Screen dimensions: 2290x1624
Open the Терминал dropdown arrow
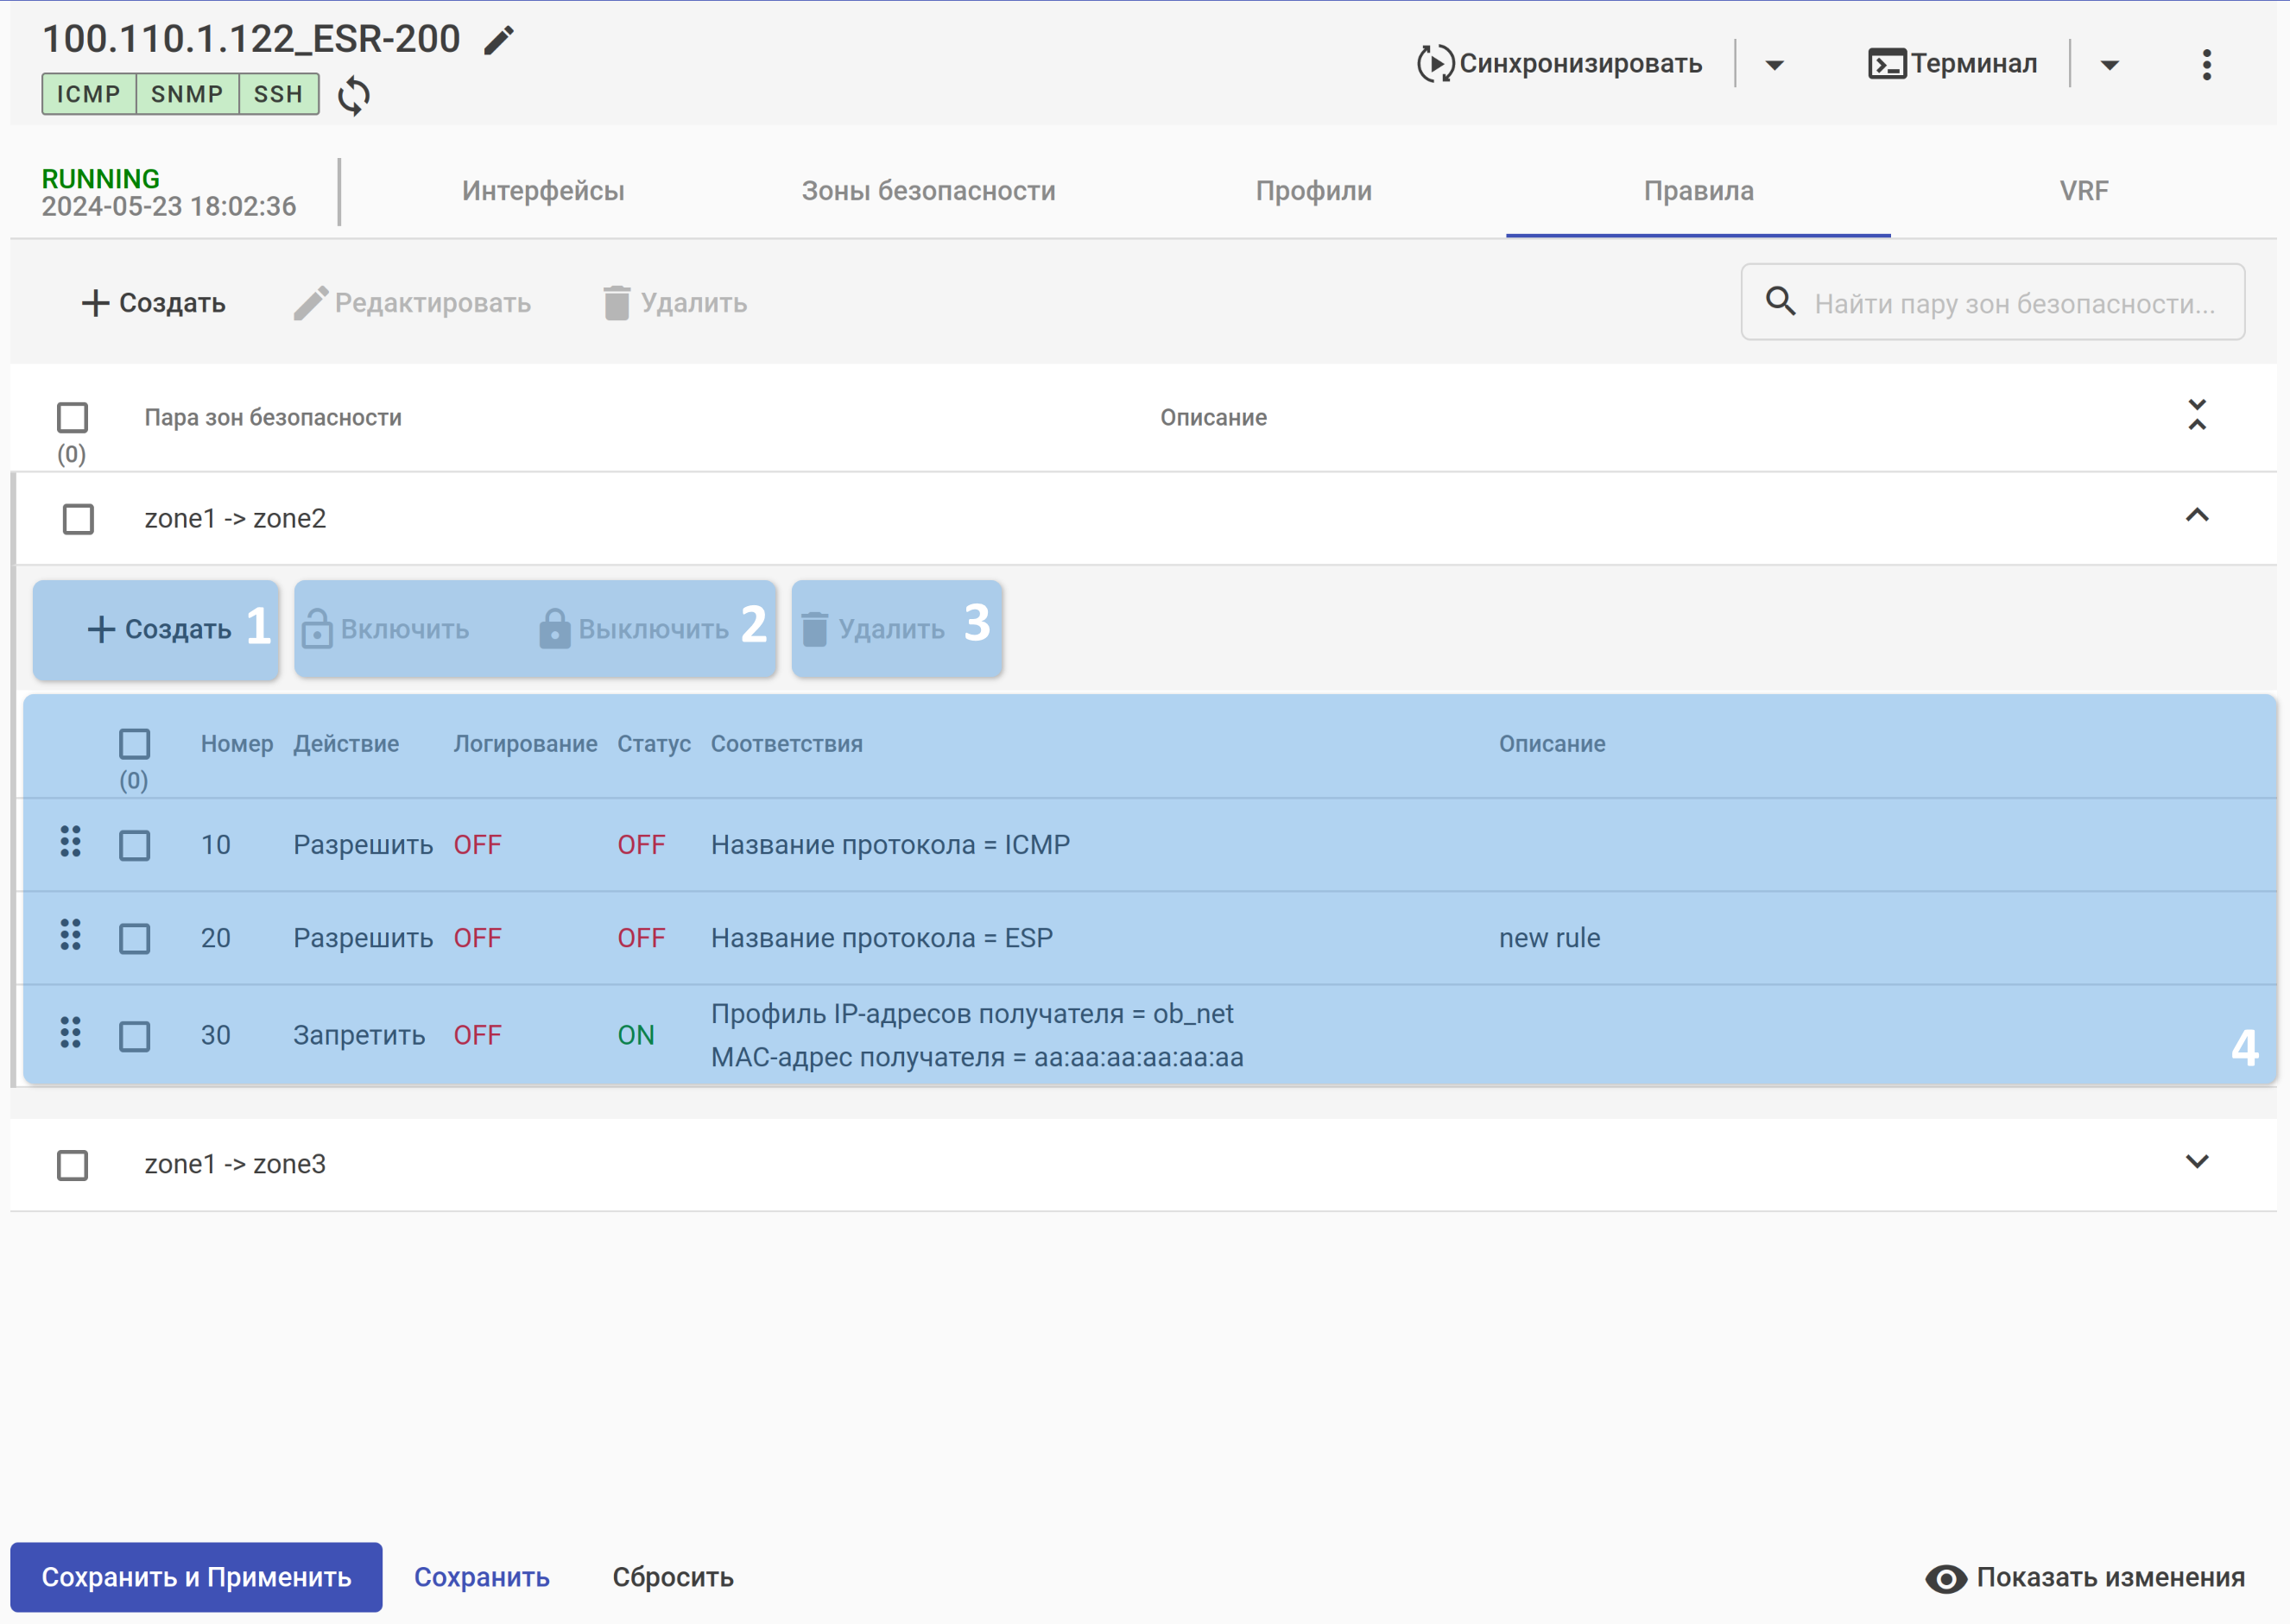2110,65
